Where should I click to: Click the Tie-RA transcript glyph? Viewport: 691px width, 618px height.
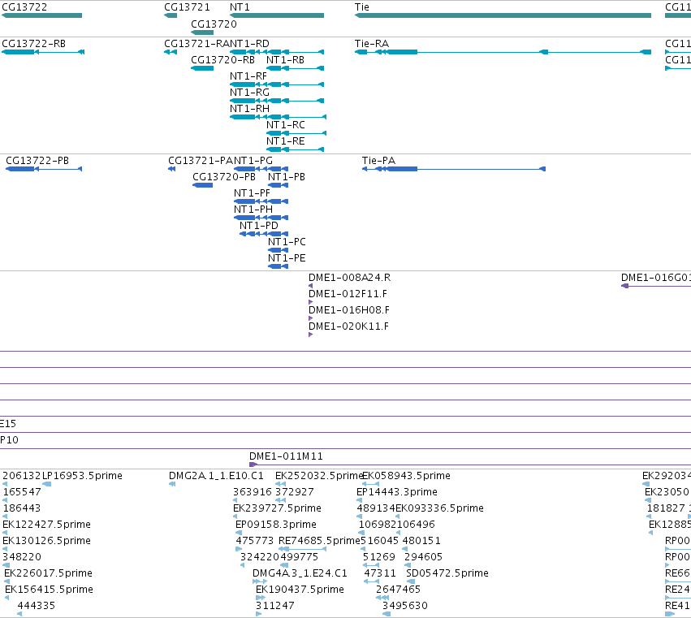[x=503, y=52]
